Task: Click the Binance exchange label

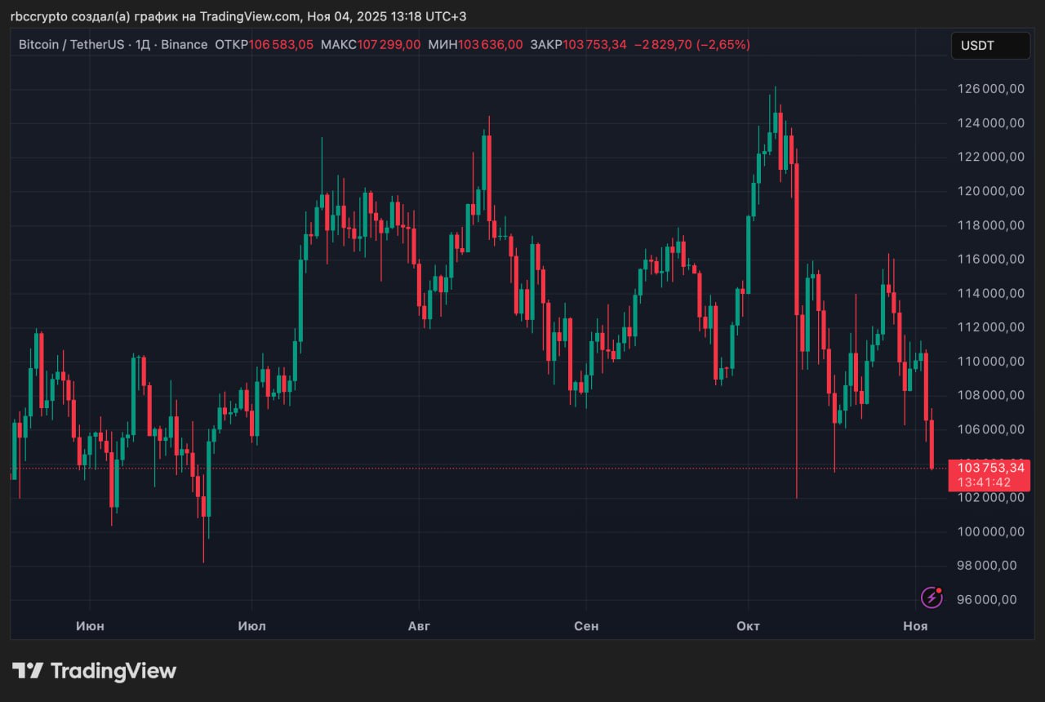Action: point(184,45)
